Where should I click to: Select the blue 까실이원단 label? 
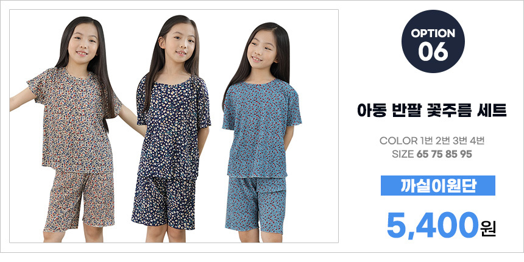(437, 185)
